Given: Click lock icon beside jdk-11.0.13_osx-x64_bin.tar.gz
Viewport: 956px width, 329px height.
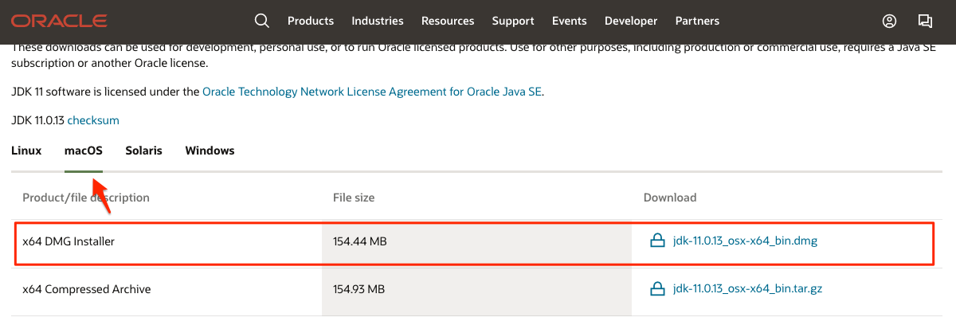Looking at the screenshot, I should [657, 288].
